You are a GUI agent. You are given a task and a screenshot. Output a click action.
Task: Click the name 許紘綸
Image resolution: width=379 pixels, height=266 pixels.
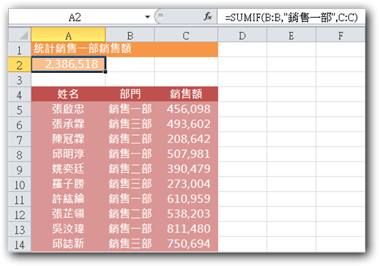[68, 199]
